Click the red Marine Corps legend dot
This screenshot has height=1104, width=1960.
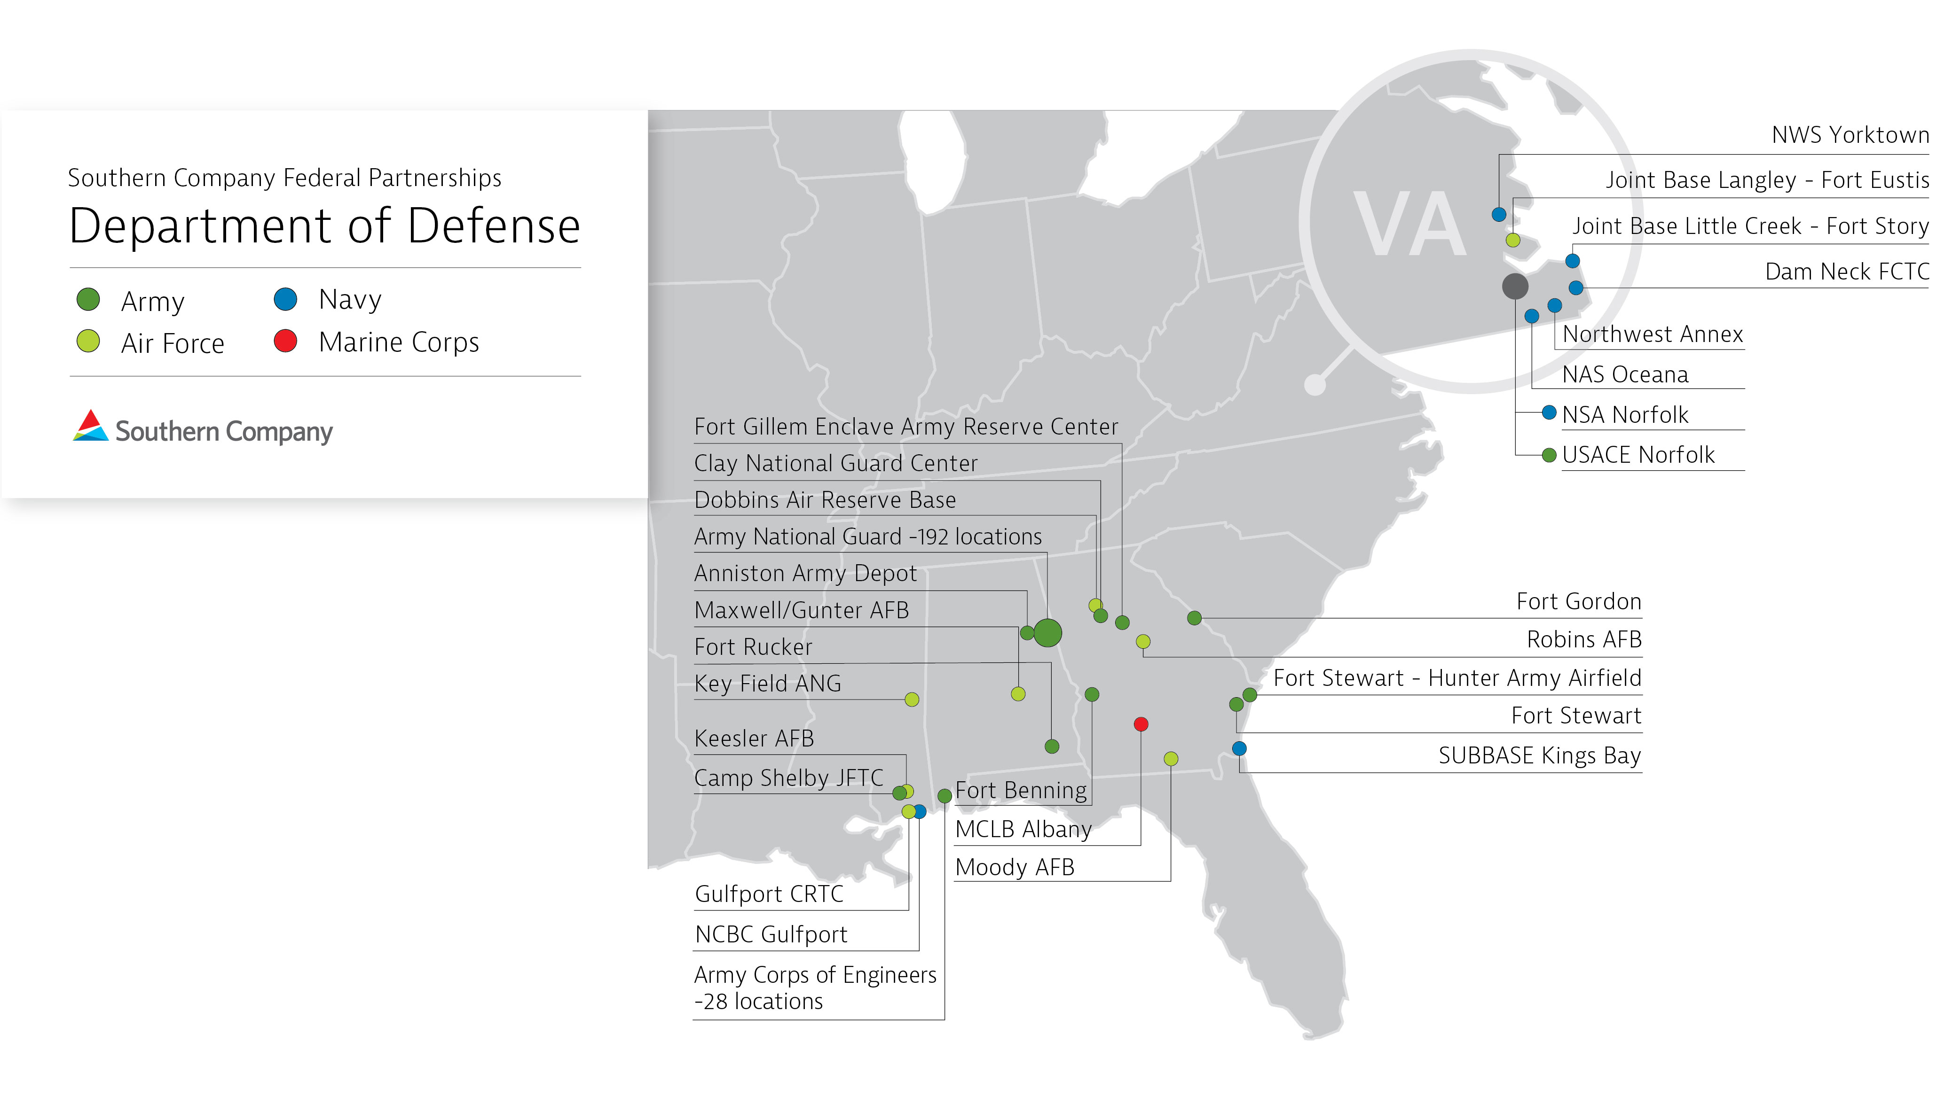point(285,341)
